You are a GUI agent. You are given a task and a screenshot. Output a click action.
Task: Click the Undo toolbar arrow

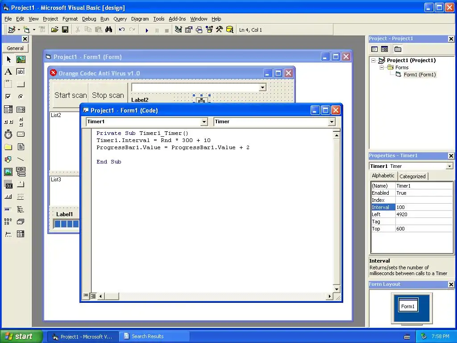pos(122,30)
